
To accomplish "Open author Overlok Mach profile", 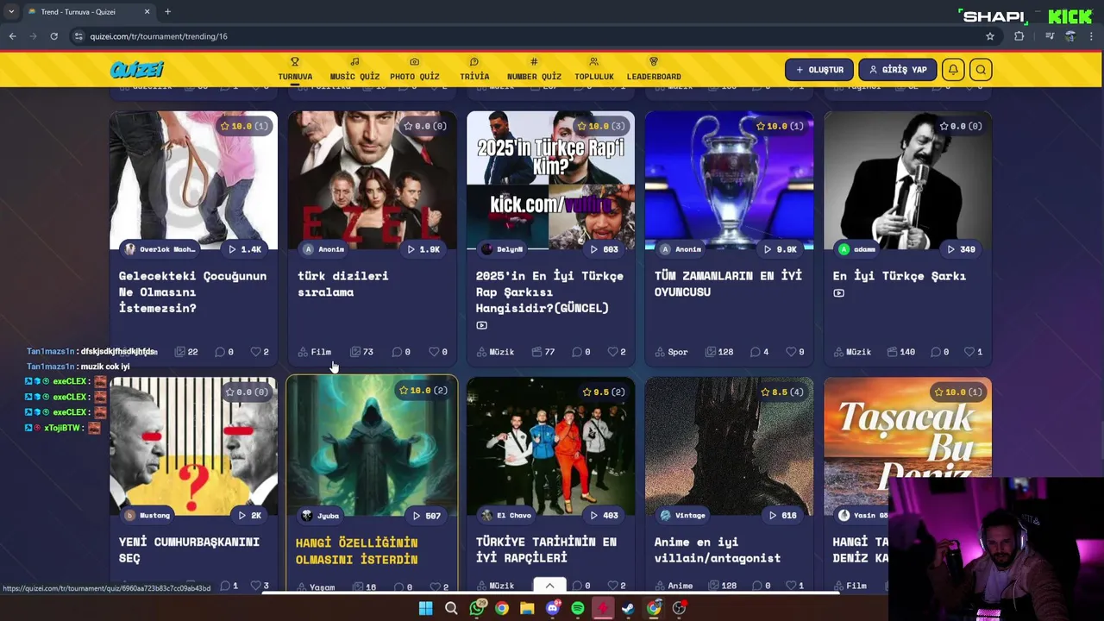I will (160, 249).
